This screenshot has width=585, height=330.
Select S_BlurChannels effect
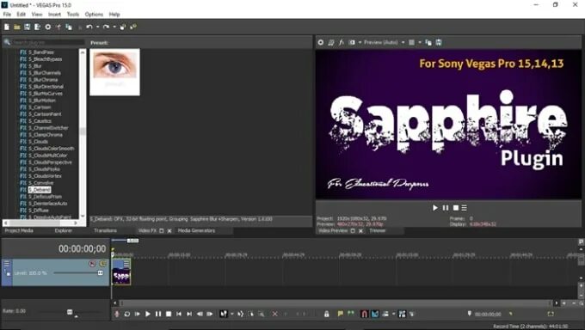45,73
